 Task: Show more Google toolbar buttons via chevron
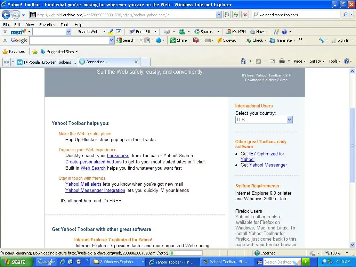click(300, 39)
